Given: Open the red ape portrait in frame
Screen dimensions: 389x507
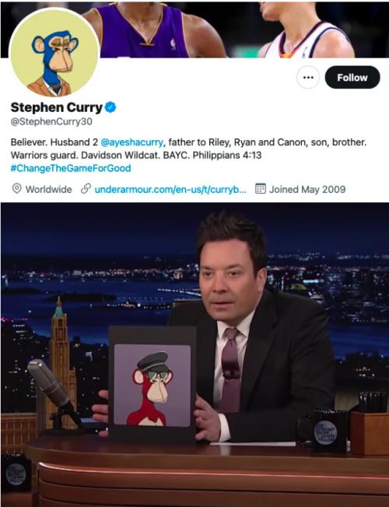Looking at the screenshot, I should (152, 385).
